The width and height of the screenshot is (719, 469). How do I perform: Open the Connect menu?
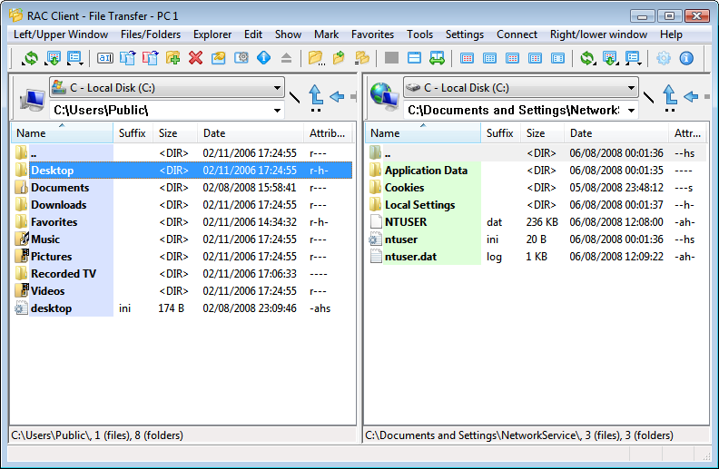[x=517, y=34]
